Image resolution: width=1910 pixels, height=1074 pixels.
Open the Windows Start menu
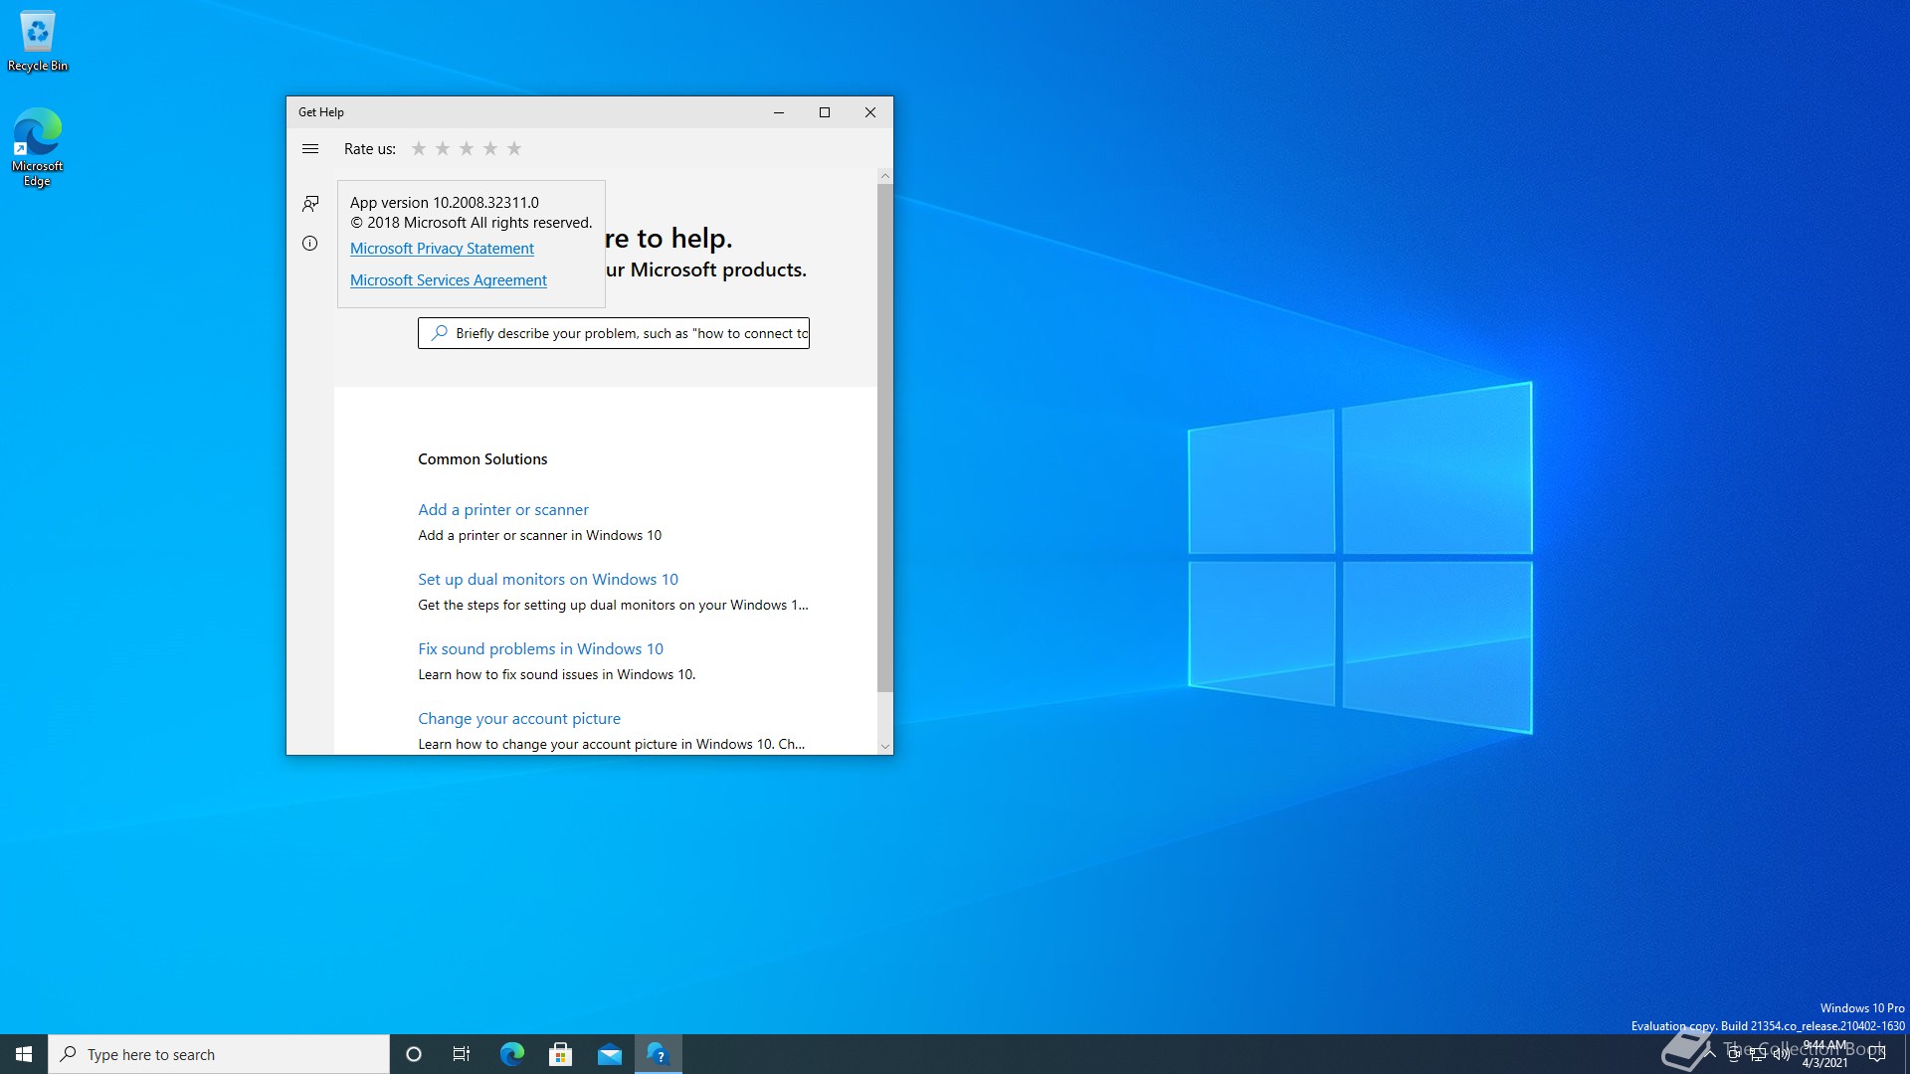pos(24,1054)
